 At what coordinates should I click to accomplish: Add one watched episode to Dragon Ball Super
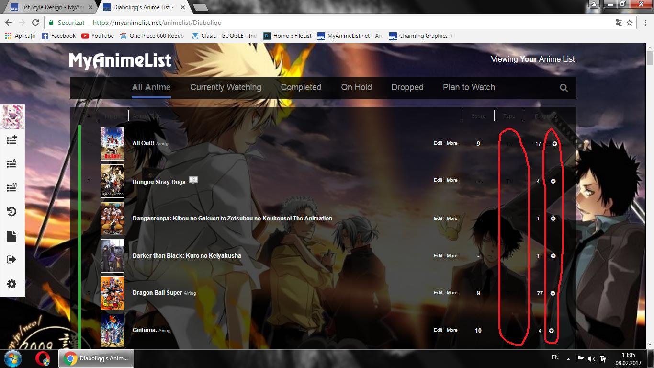pyautogui.click(x=553, y=293)
